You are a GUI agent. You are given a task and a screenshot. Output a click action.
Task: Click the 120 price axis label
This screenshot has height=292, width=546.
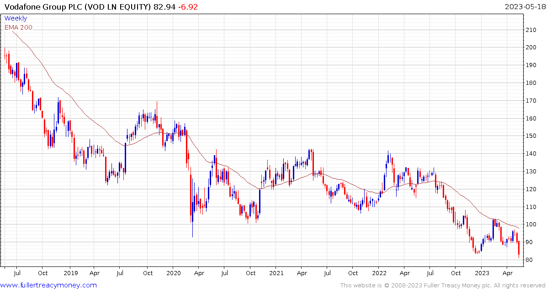pyautogui.click(x=531, y=189)
